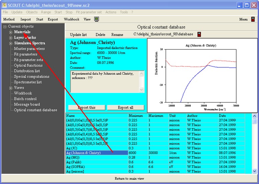Click the traffic light icon after database path
259x184 pixels.
(199, 34)
